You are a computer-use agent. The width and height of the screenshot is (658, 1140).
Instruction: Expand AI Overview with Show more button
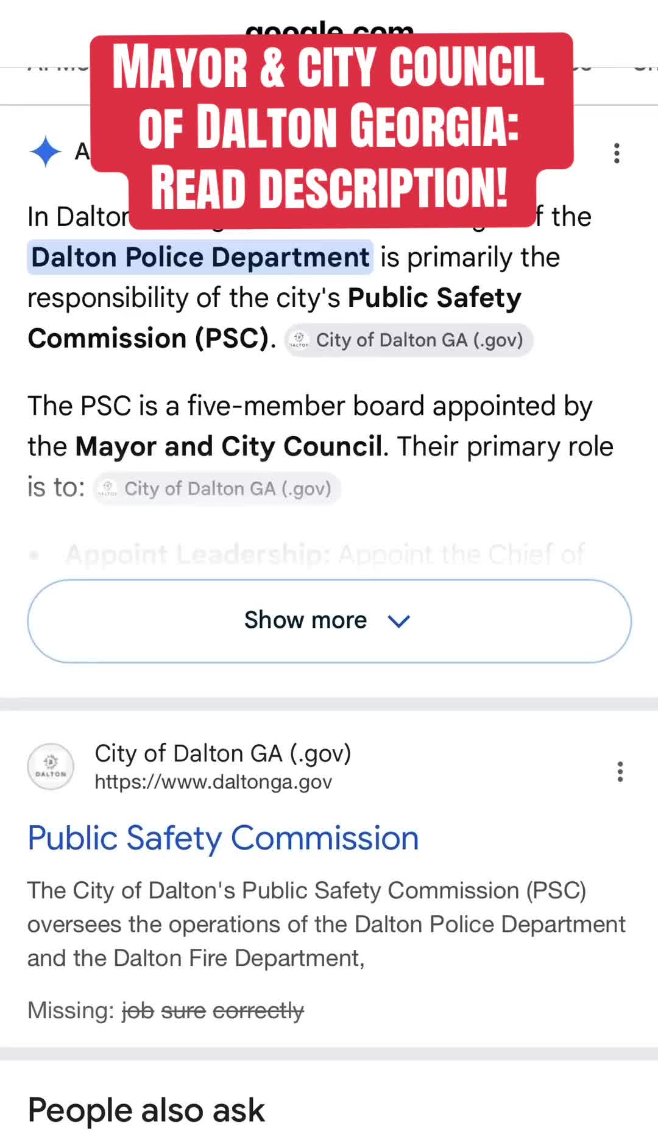[x=329, y=621]
